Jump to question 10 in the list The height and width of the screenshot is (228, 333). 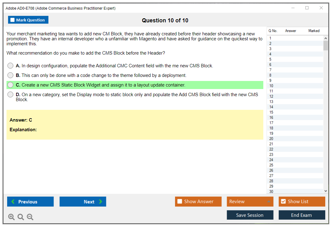pos(271,86)
